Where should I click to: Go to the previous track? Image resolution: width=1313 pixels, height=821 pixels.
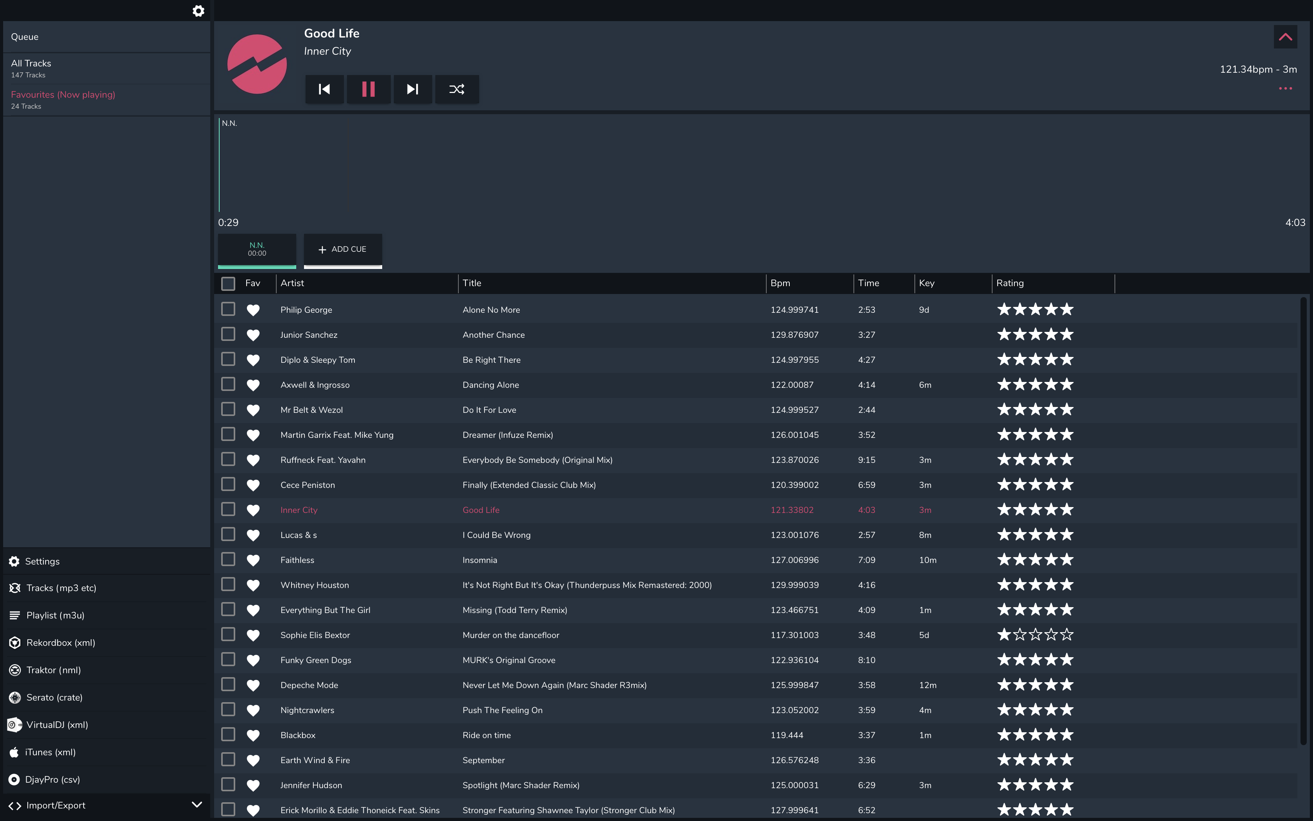coord(324,89)
